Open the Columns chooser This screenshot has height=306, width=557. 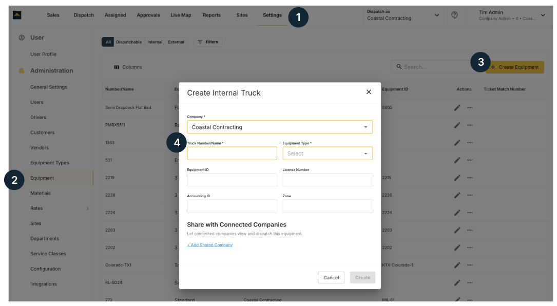click(x=128, y=67)
